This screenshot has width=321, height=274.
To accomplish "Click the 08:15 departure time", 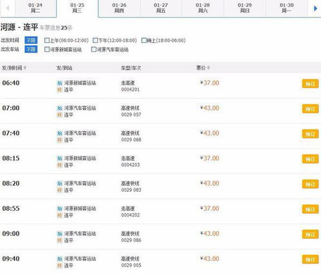I will 11,158.
